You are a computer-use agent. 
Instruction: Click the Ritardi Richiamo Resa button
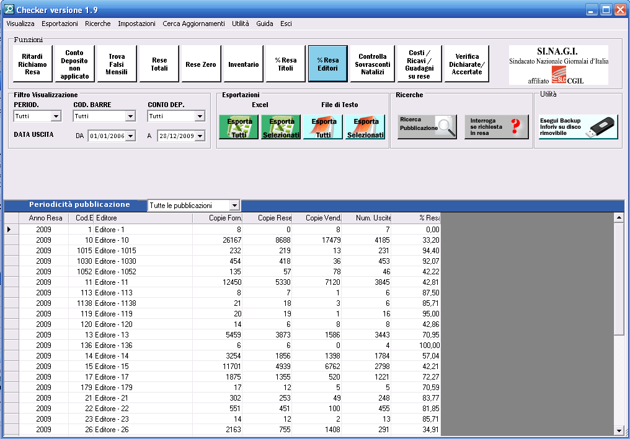coord(32,64)
